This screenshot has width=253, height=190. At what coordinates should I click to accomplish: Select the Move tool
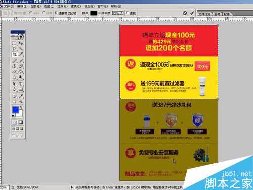coord(21,43)
